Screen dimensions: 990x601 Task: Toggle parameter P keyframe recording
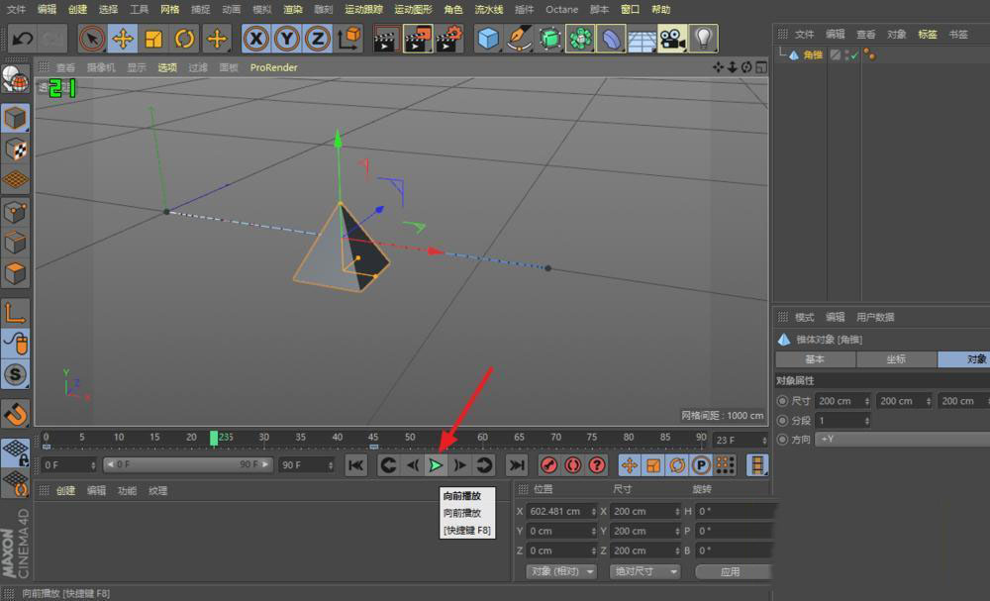point(701,465)
